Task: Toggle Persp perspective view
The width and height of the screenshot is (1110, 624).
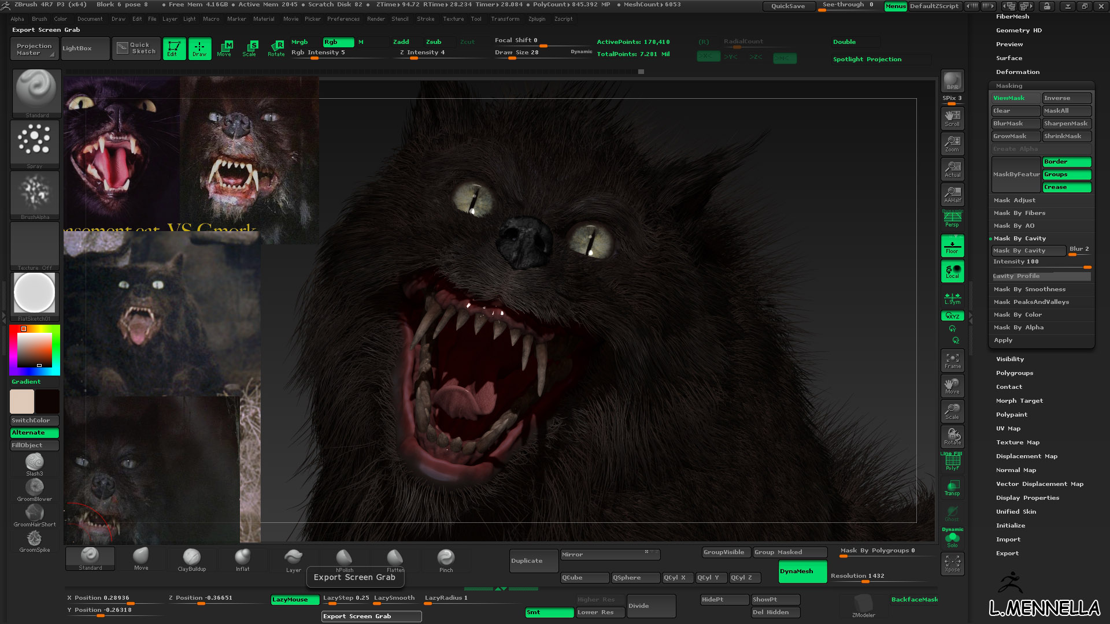Action: (x=952, y=220)
